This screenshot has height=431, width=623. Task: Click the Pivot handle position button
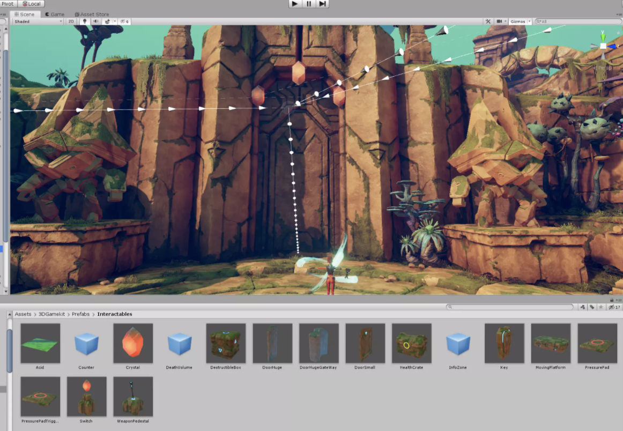[8, 4]
